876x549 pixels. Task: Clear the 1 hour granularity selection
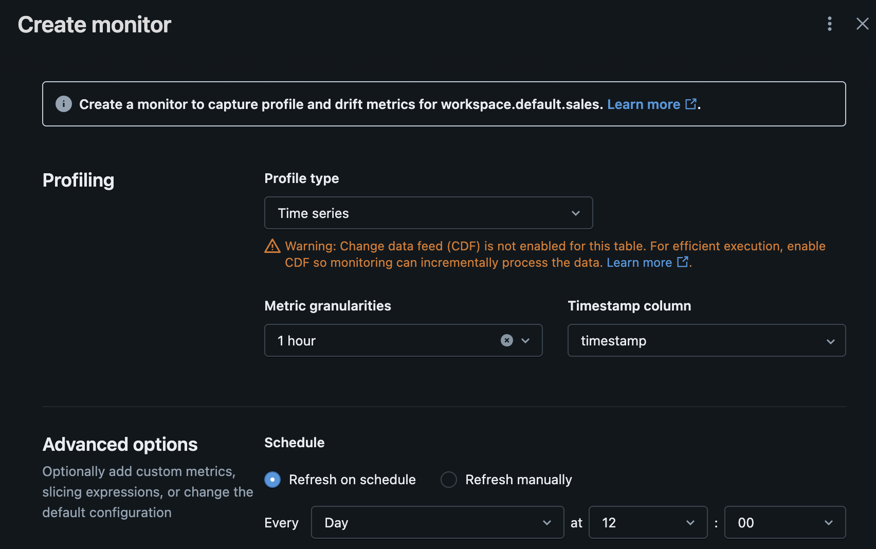pos(507,340)
